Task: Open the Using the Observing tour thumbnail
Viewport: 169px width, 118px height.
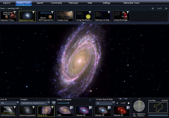Action: (x=84, y=16)
